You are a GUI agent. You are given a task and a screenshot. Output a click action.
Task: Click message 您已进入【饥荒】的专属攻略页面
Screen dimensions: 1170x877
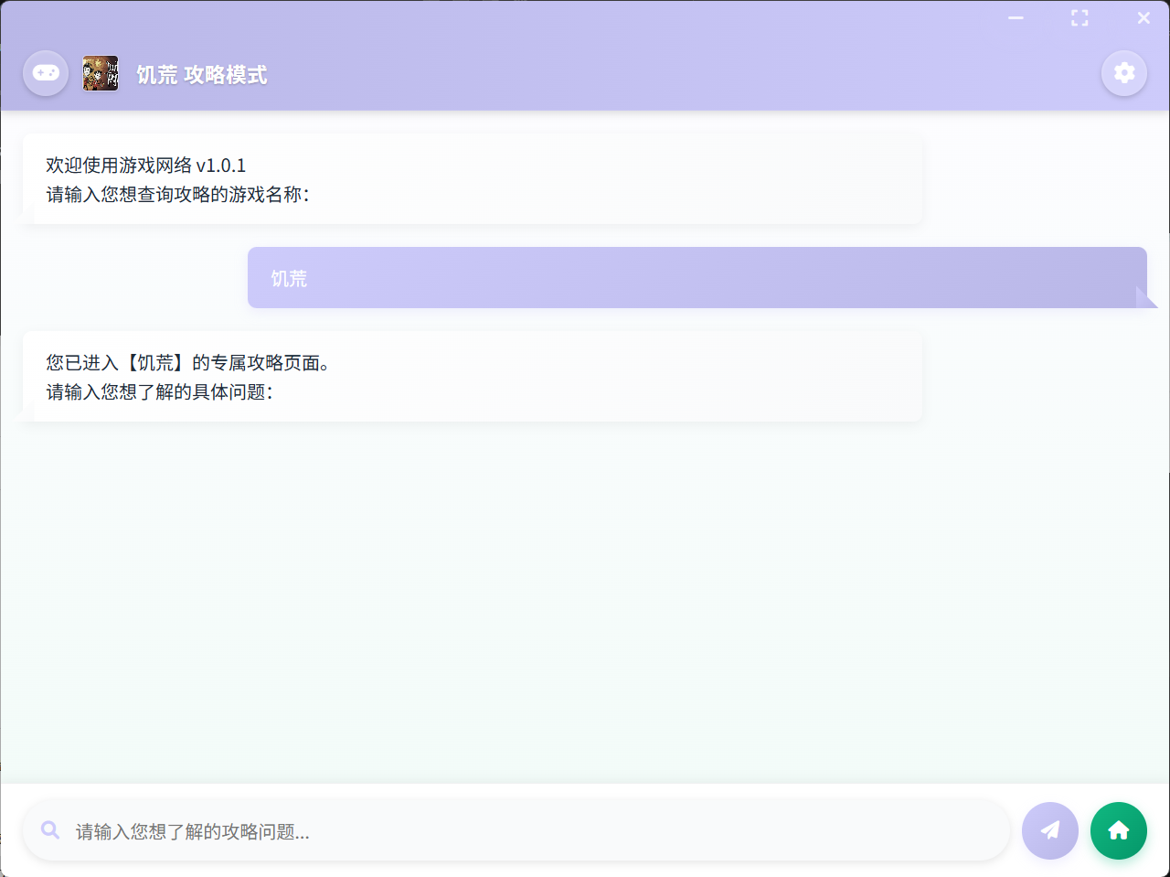click(x=188, y=363)
